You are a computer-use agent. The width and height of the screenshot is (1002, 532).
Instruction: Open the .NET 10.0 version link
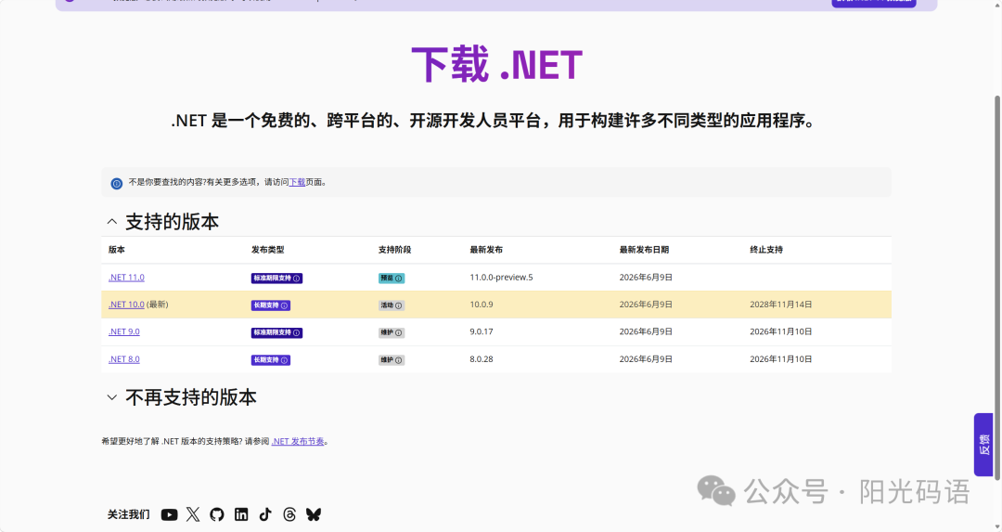[x=126, y=305]
